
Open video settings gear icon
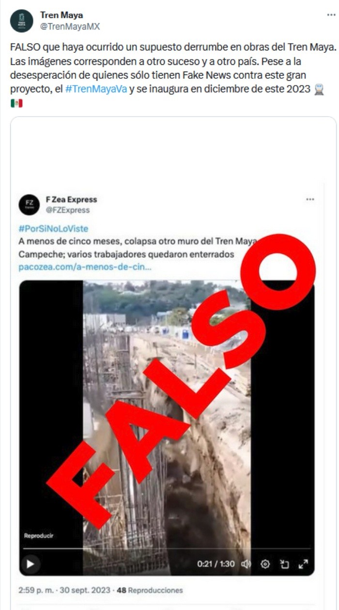tap(265, 564)
